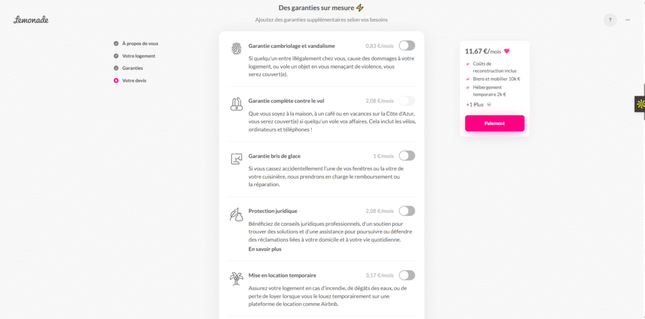Screen dimensions: 645x319
Task: Switch on Protection juridique coverage
Action: (407, 211)
